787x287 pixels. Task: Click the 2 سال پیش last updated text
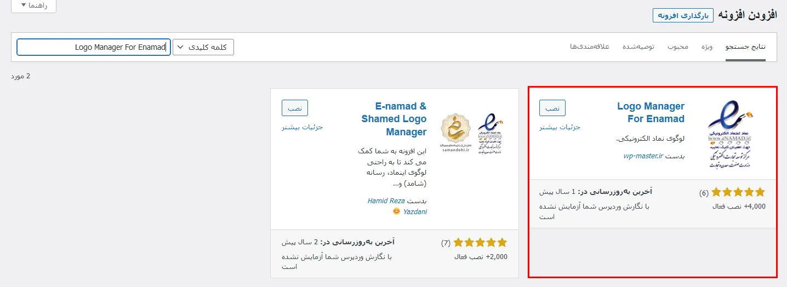point(300,242)
